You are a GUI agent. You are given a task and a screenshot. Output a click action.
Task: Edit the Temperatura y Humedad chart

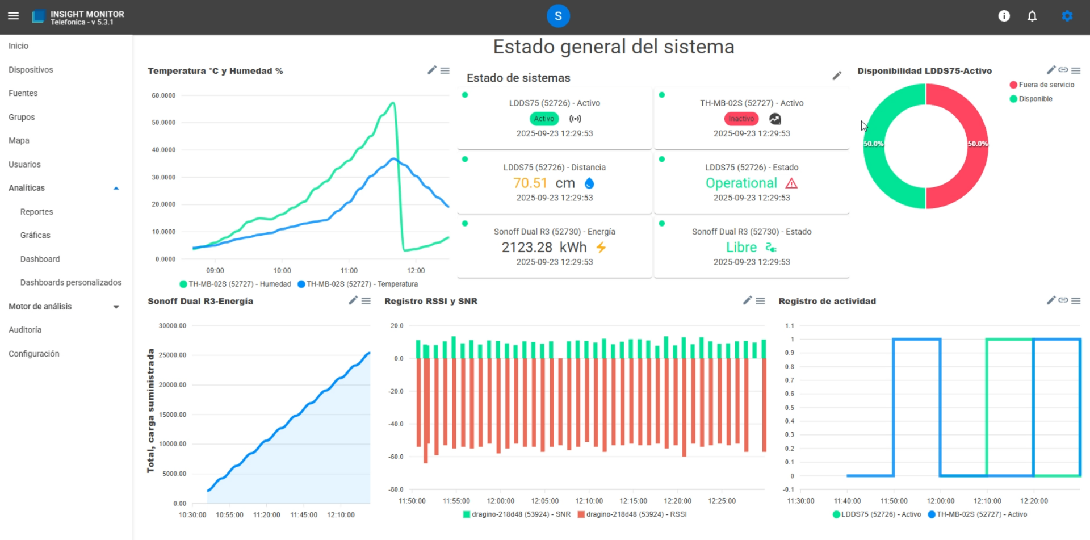(x=432, y=70)
